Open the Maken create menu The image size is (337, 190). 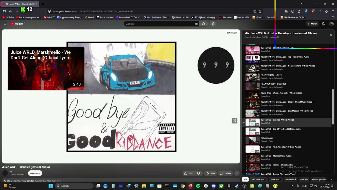(312, 24)
